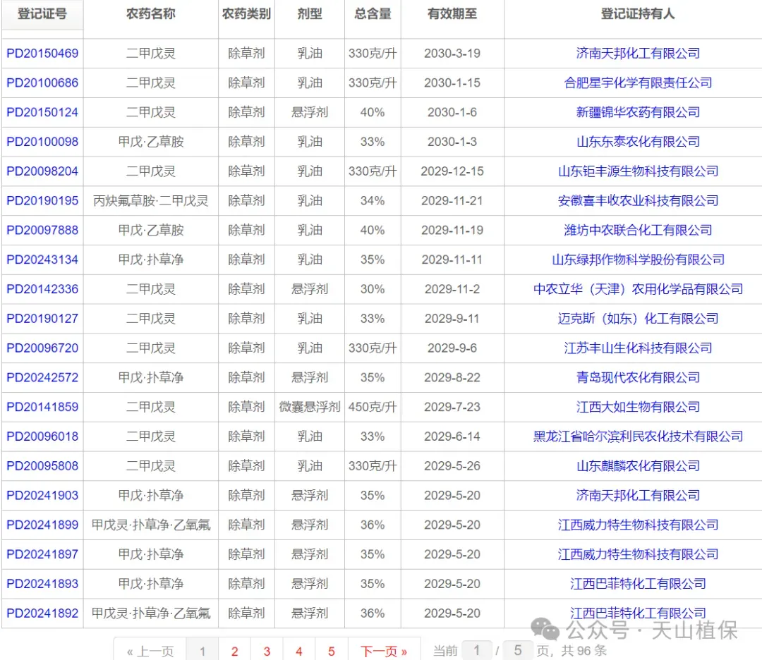The width and height of the screenshot is (762, 660).
Task: Go to page 5 of results
Action: click(331, 652)
